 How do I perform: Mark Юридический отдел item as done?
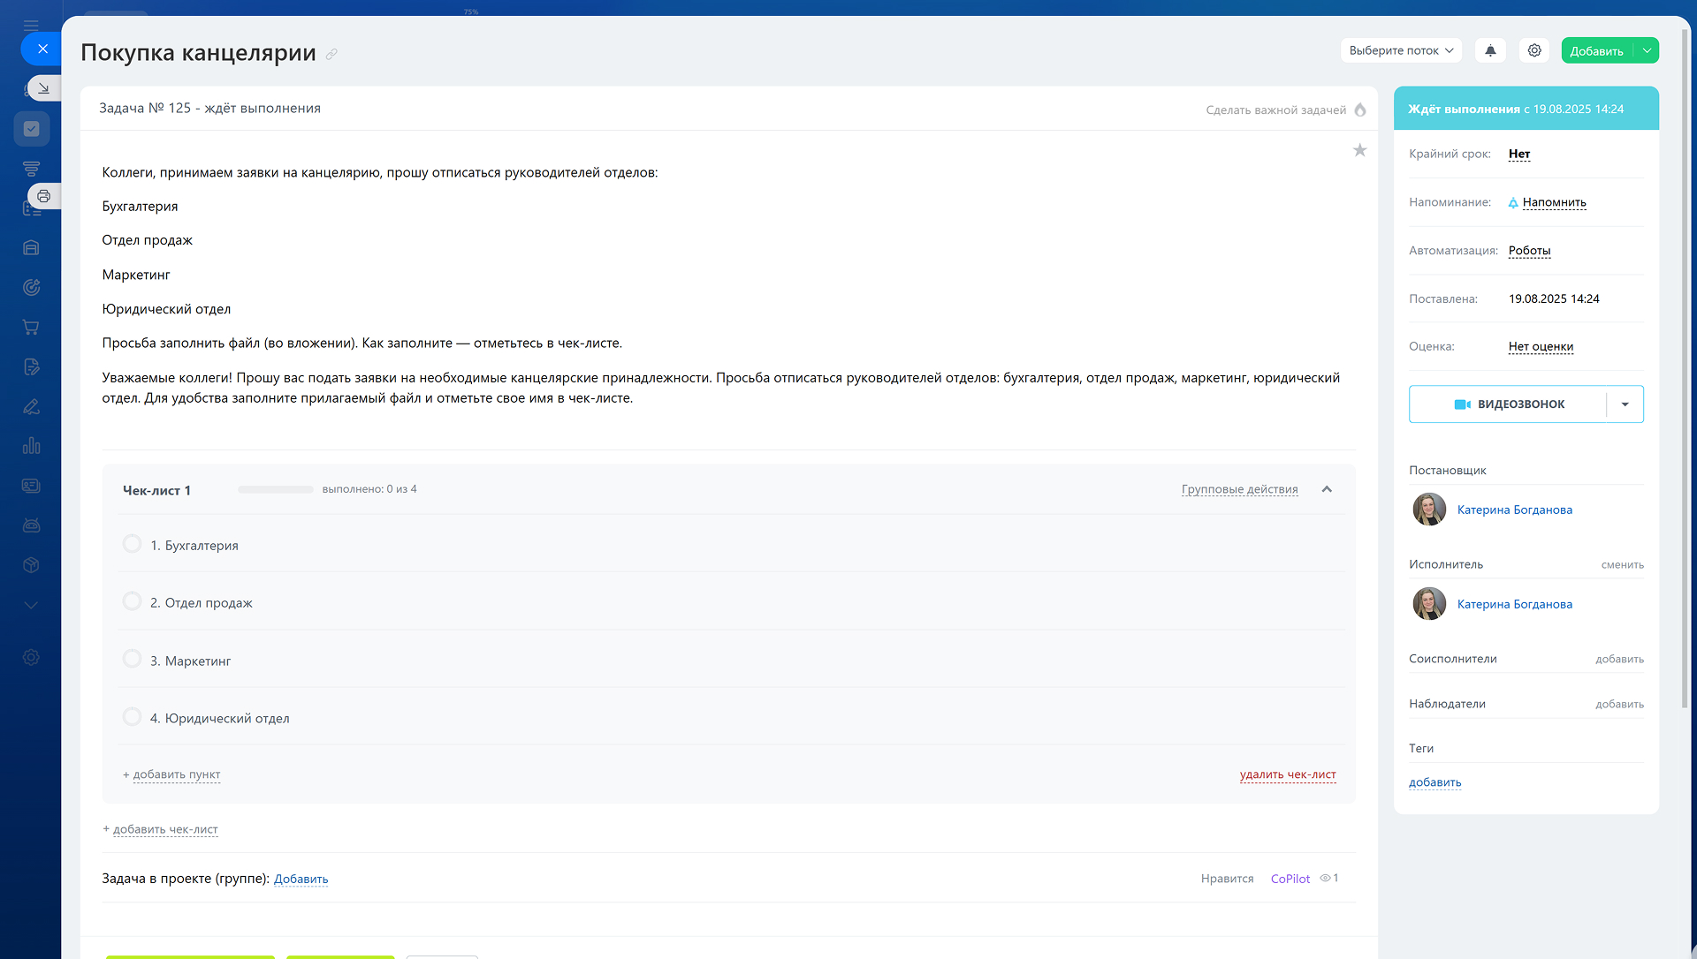pyautogui.click(x=132, y=717)
